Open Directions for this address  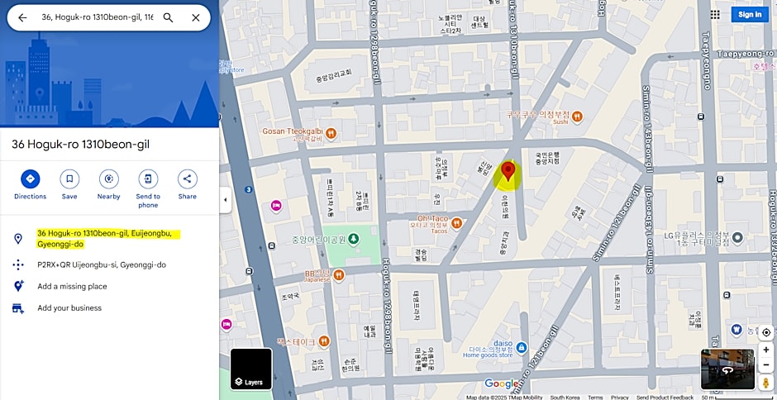coord(31,185)
